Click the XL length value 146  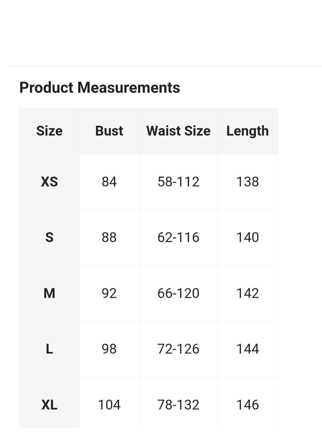(248, 405)
